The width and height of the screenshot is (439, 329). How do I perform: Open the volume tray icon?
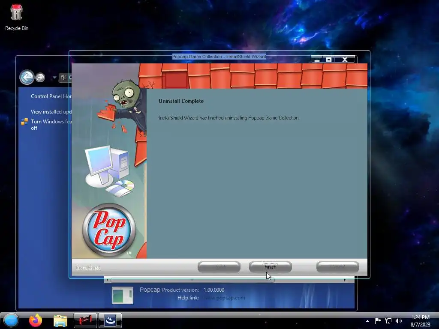pyautogui.click(x=399, y=321)
